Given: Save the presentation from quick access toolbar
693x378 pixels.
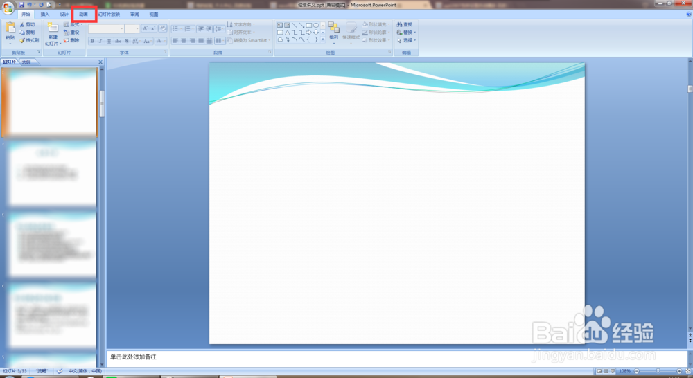Looking at the screenshot, I should click(21, 5).
